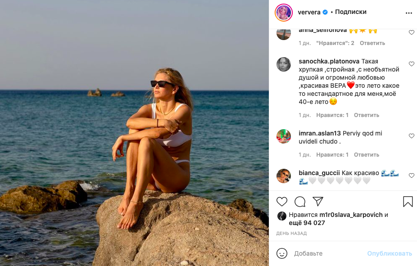Reply to imran.aslan13's comment
This screenshot has width=417, height=266.
tap(367, 155)
